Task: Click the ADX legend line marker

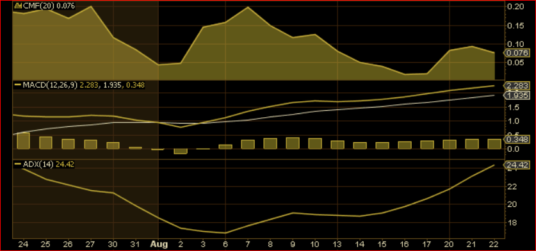Action: [18, 165]
